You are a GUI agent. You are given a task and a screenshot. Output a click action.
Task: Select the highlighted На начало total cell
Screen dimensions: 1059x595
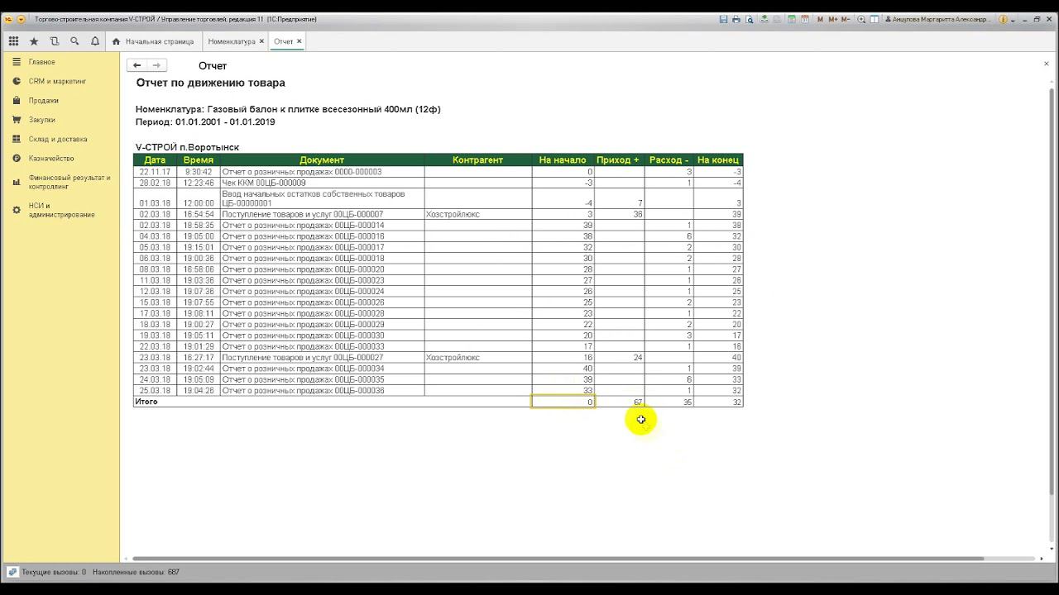tap(563, 402)
